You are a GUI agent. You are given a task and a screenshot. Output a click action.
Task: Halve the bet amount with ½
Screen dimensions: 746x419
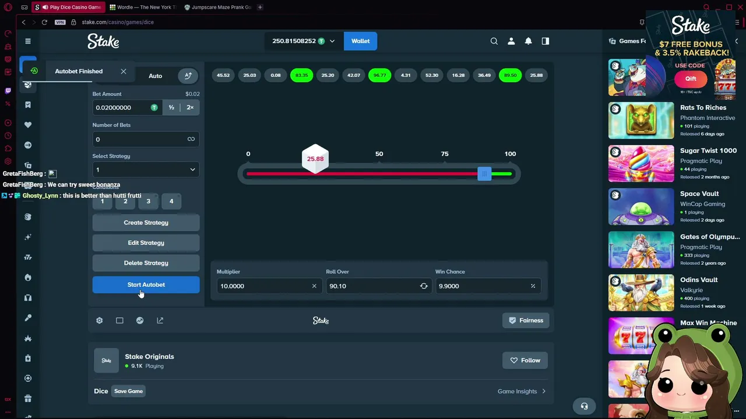coord(171,108)
